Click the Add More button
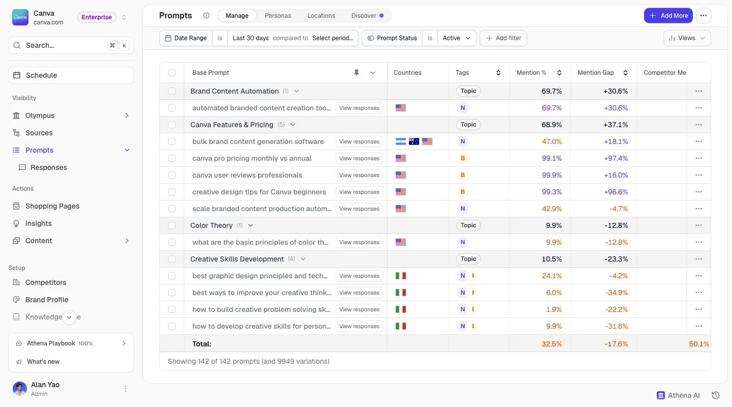The image size is (732, 407). coord(668,16)
